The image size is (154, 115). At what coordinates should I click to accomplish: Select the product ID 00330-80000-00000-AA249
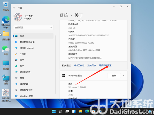pyautogui.click(x=81, y=43)
